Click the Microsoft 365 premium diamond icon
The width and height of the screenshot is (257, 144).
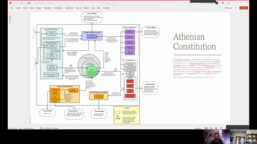click(x=222, y=3)
